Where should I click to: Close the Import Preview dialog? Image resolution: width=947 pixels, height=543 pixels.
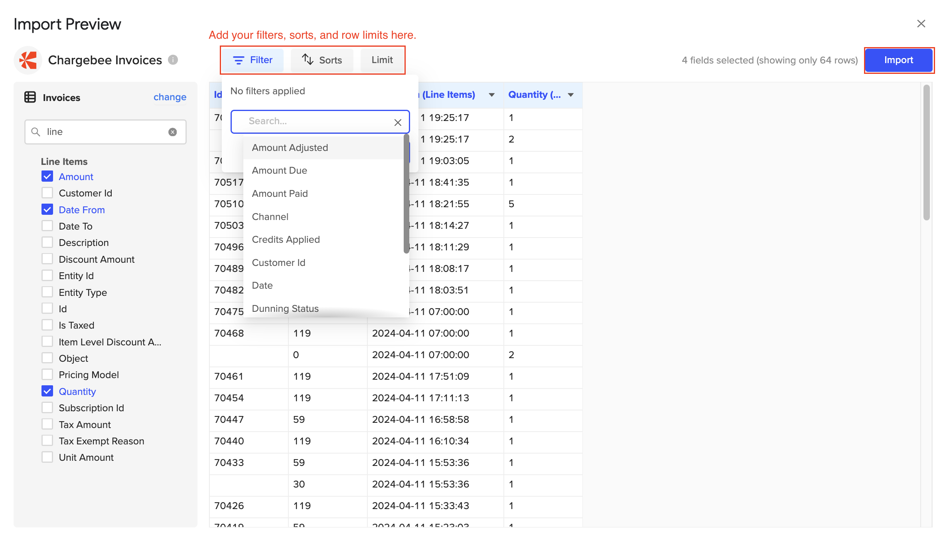click(x=921, y=24)
